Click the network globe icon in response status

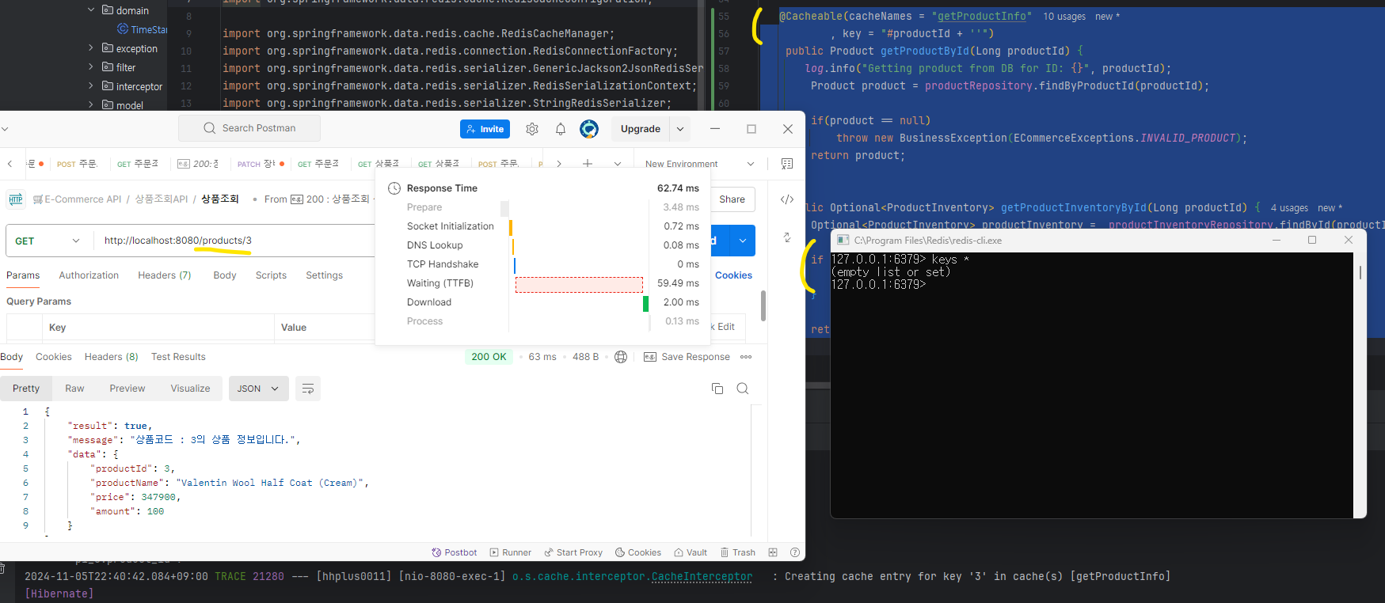621,357
